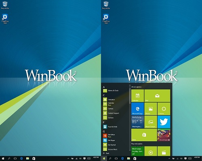202x161 pixels.
Task: Click the volume icon in right-hand desktop tray
Action: pos(181,159)
